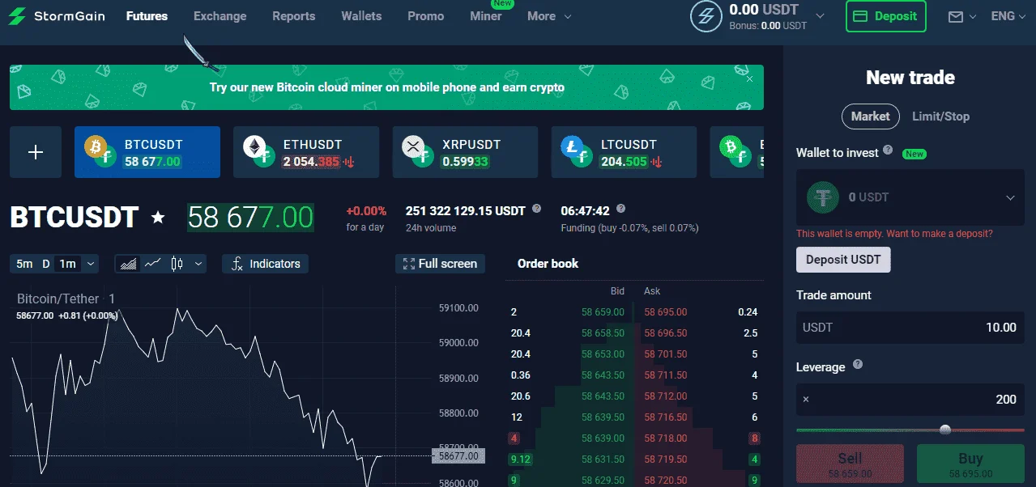Expand the More menu chevron
1036x487 pixels.
tap(568, 17)
